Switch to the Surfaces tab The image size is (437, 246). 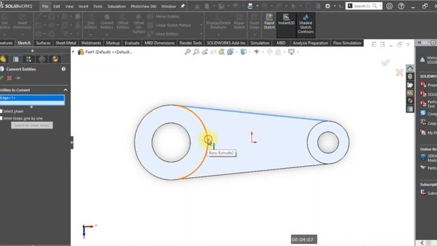click(x=43, y=43)
